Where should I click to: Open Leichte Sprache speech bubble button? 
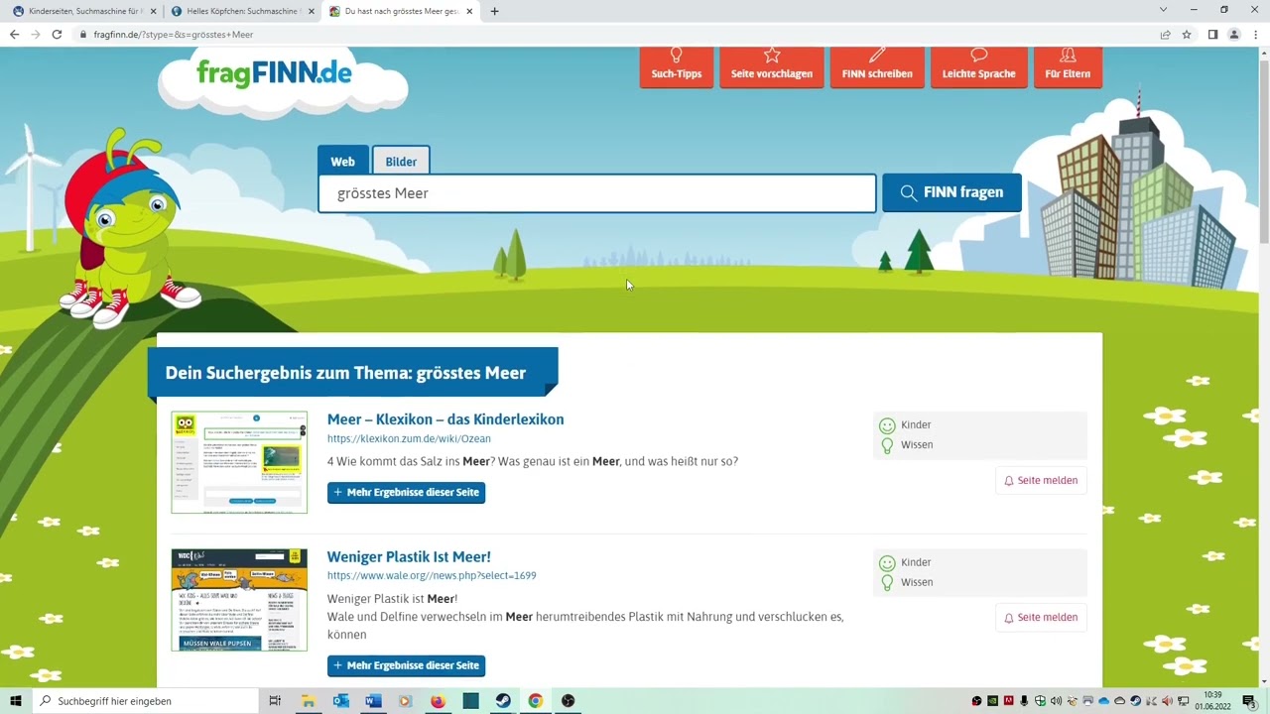coord(978,66)
